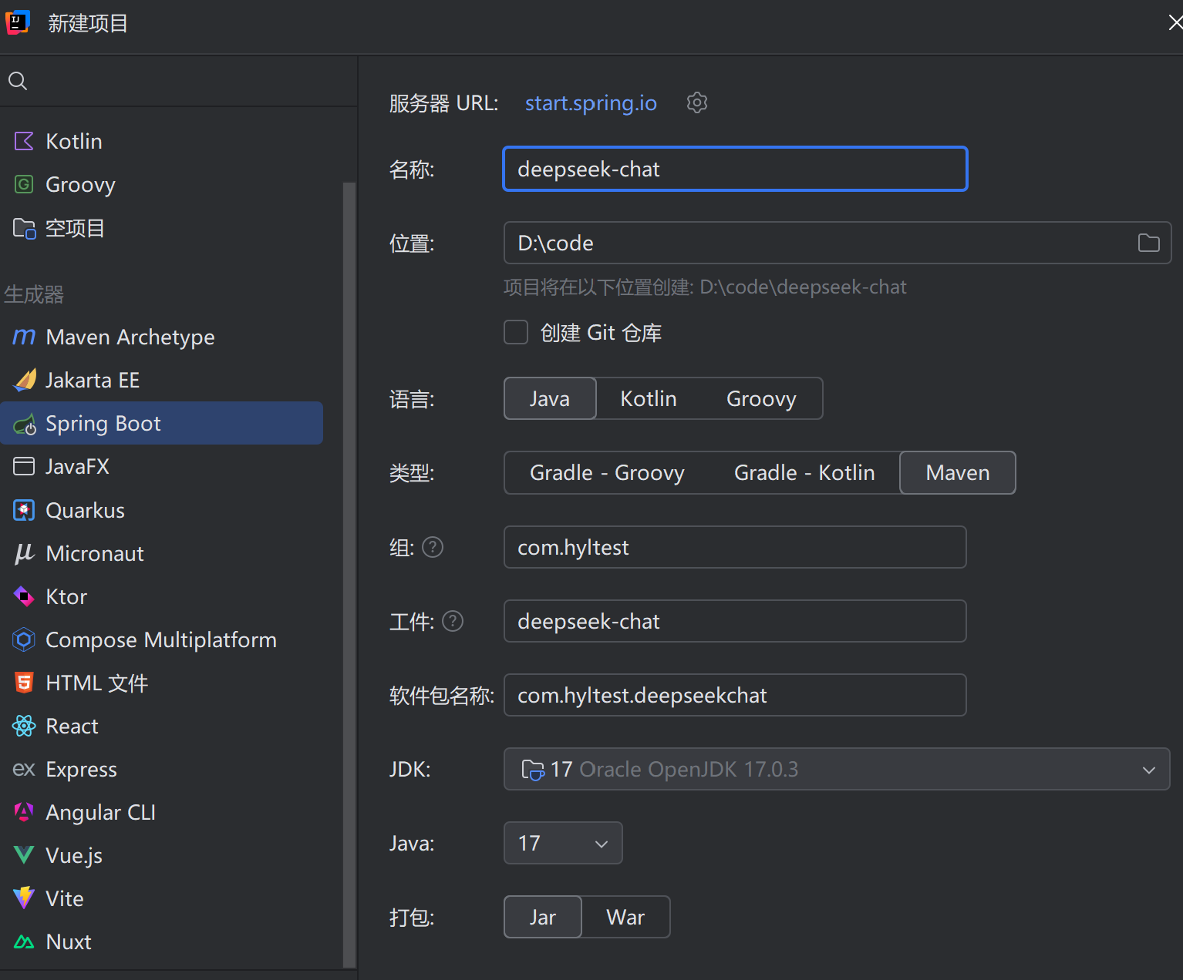Click the JavaFX window icon
Viewport: 1183px width, 980px height.
click(x=24, y=466)
